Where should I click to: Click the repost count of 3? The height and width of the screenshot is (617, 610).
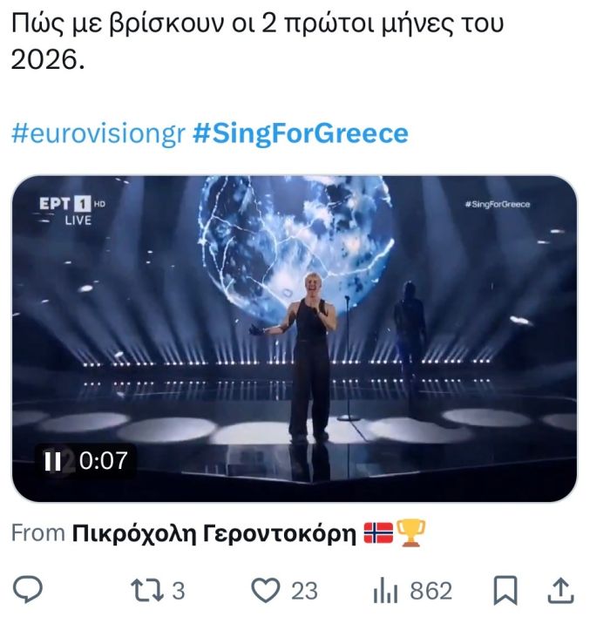[179, 591]
